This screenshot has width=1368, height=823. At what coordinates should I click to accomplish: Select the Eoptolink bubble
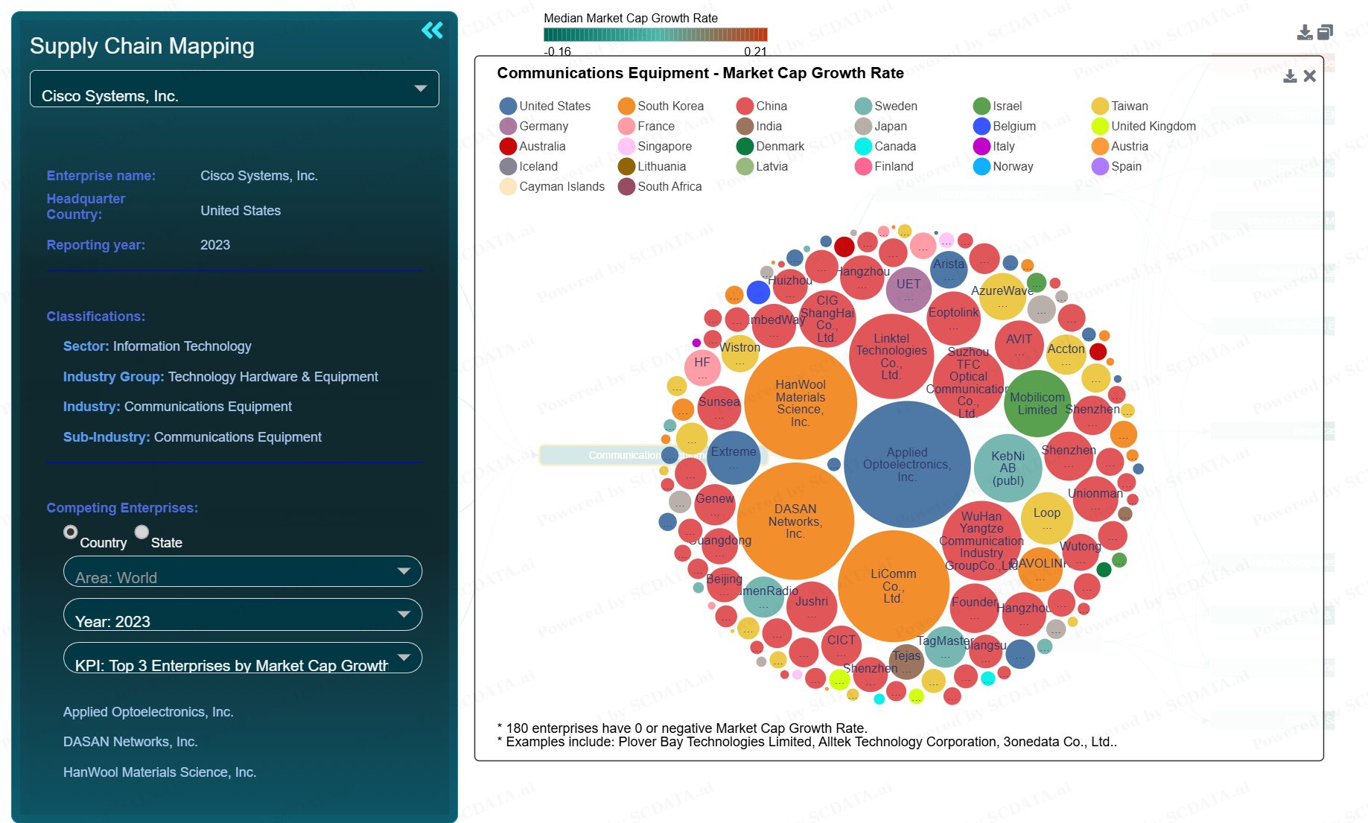point(954,318)
